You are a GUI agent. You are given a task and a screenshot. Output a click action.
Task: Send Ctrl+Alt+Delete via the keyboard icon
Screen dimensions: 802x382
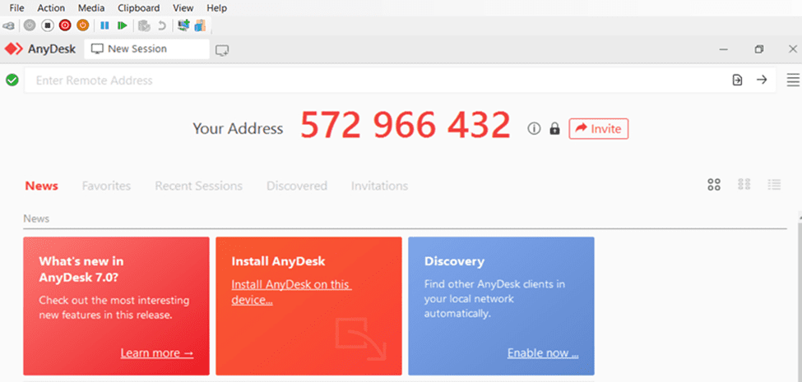pos(8,25)
